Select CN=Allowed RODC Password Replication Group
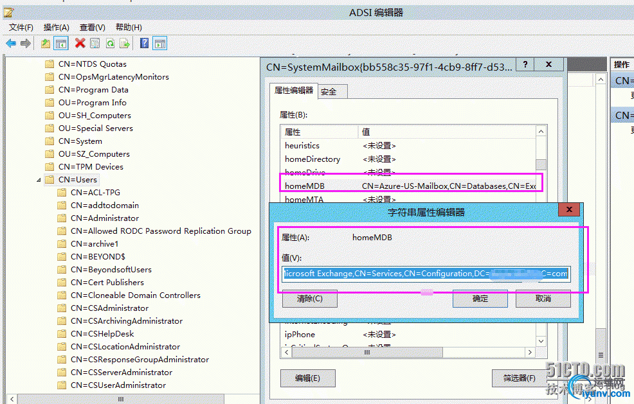Image resolution: width=634 pixels, height=404 pixels. pos(161,231)
